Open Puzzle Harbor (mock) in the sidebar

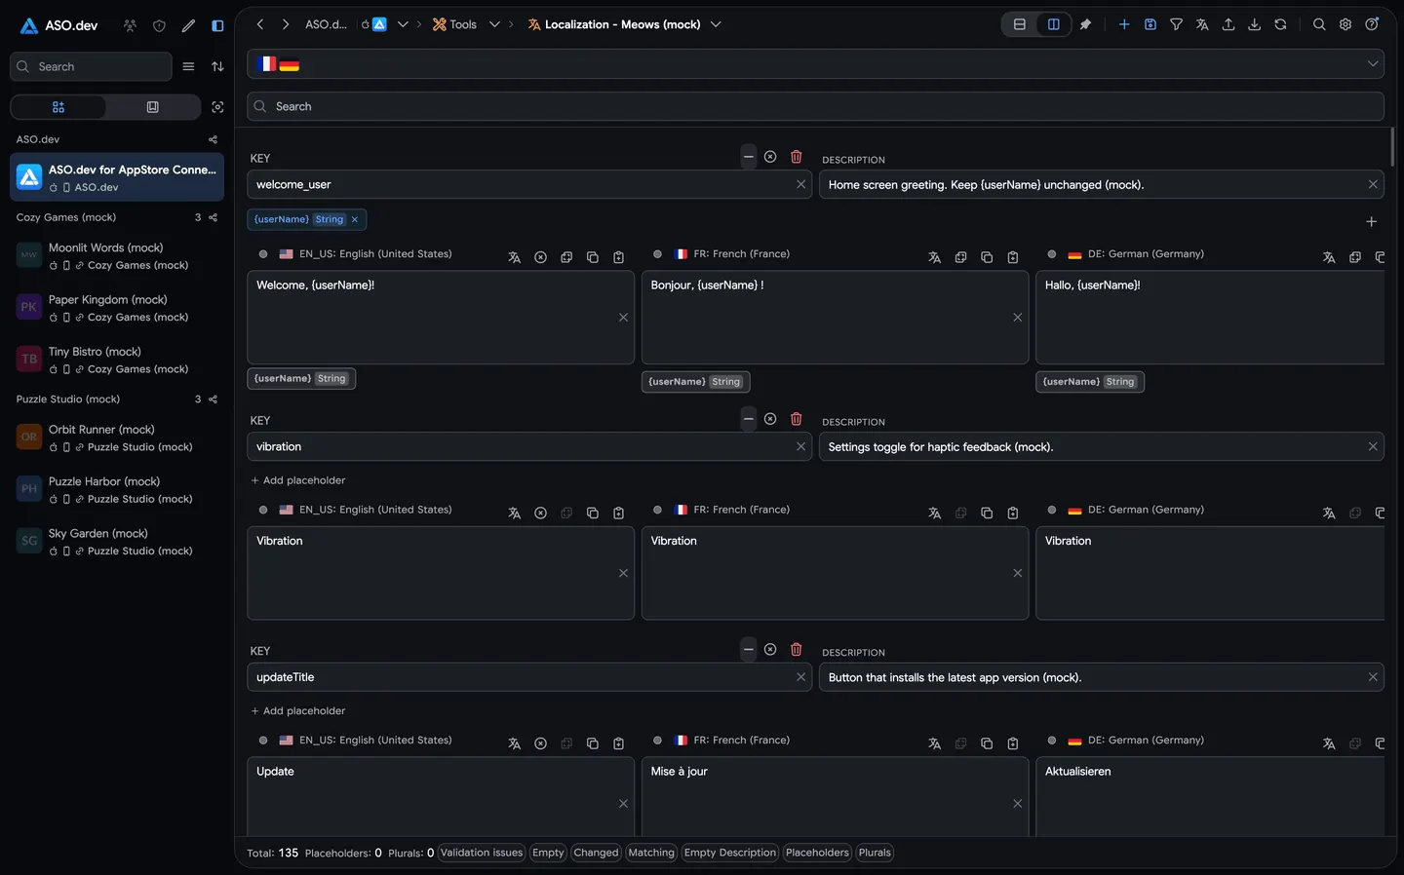117,490
